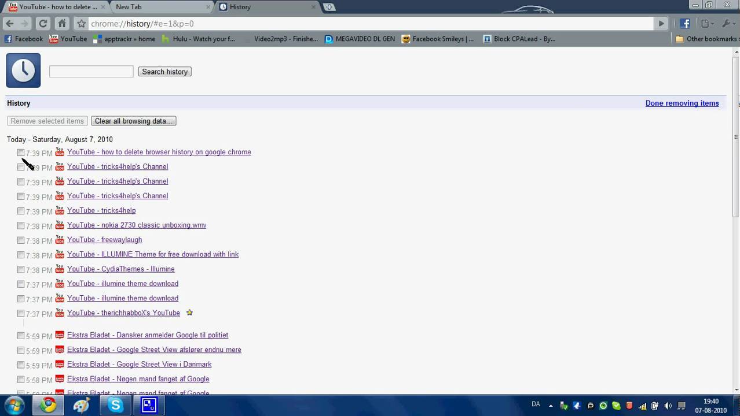
Task: Click the Ekstra Bladet favicon in history list
Action: pos(60,335)
